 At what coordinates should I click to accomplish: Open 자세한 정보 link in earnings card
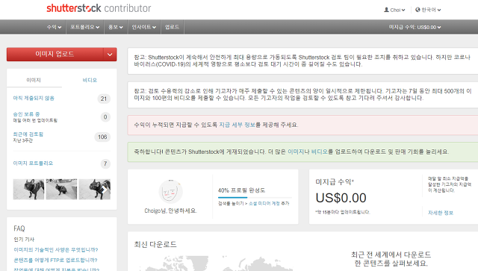coord(441,213)
